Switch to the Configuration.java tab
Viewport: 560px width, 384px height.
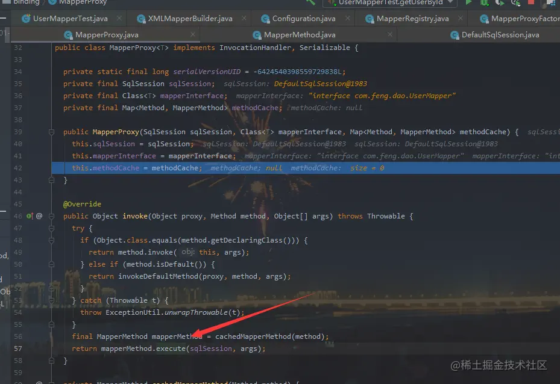(x=304, y=19)
